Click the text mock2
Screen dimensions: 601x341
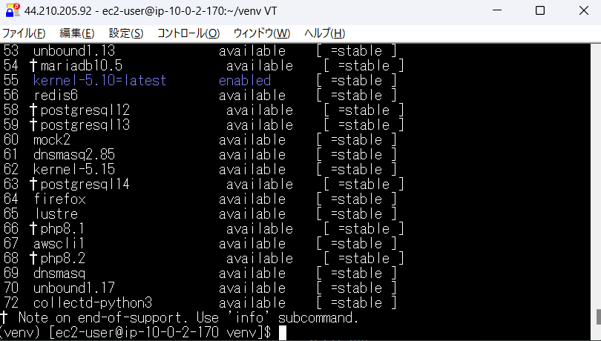52,140
